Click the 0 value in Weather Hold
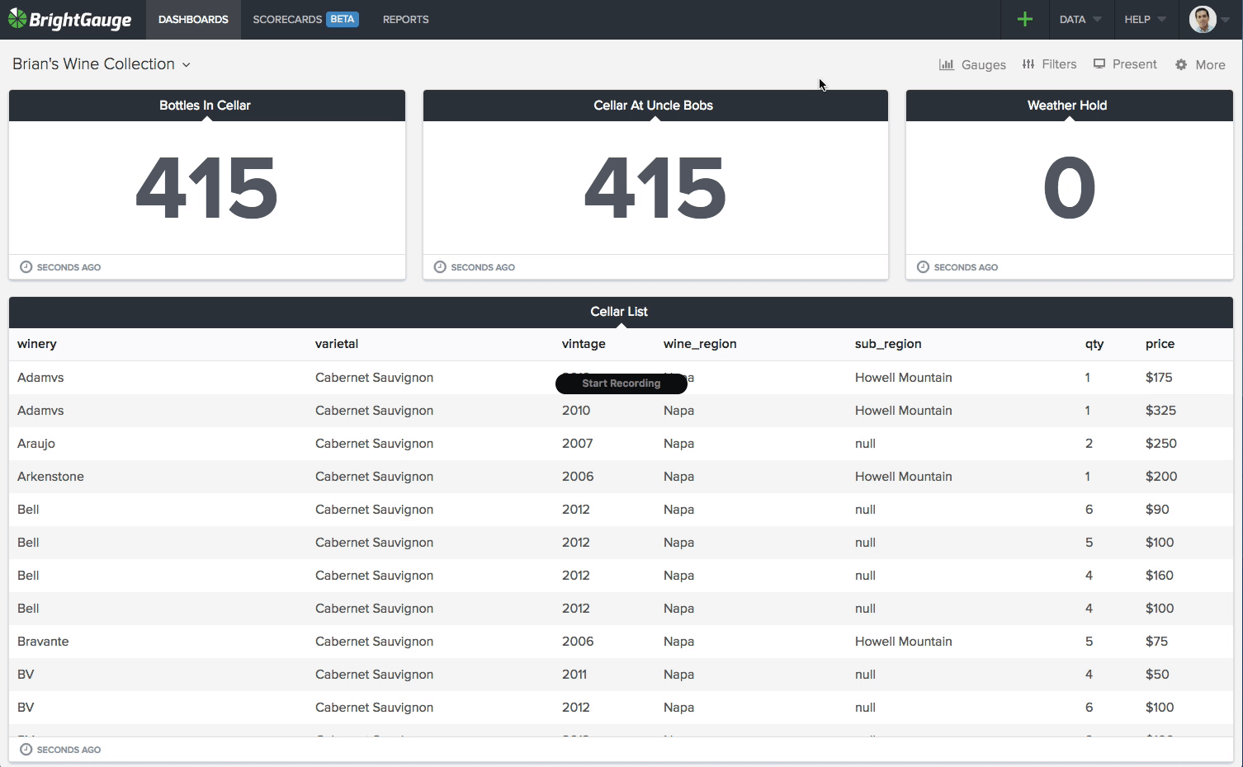Image resolution: width=1243 pixels, height=767 pixels. point(1070,189)
